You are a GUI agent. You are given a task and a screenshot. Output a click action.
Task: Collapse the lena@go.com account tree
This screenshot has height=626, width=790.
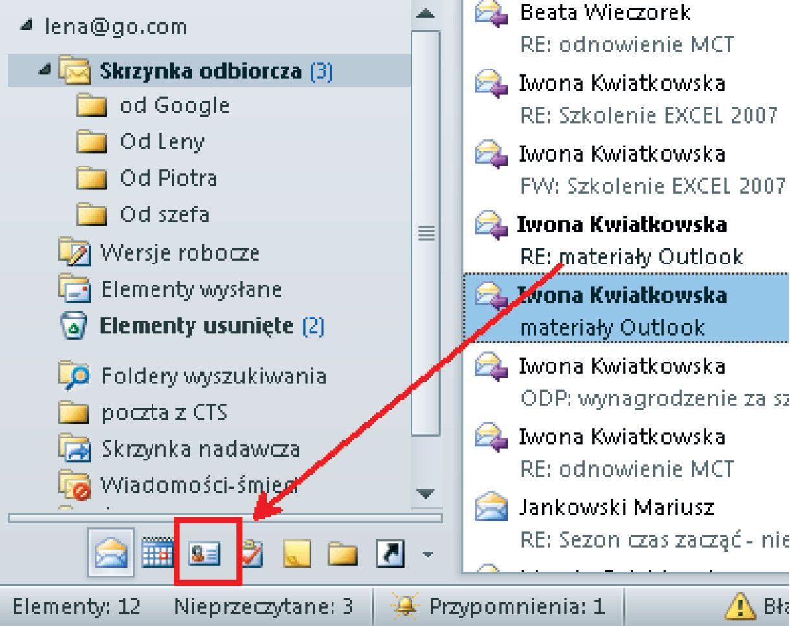coord(26,27)
